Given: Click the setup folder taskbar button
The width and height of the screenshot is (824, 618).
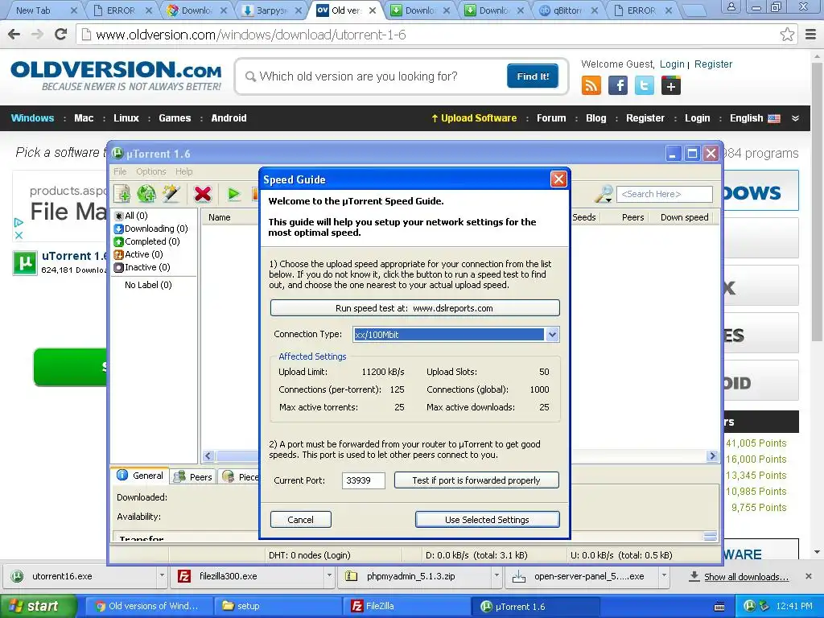Looking at the screenshot, I should tap(278, 606).
